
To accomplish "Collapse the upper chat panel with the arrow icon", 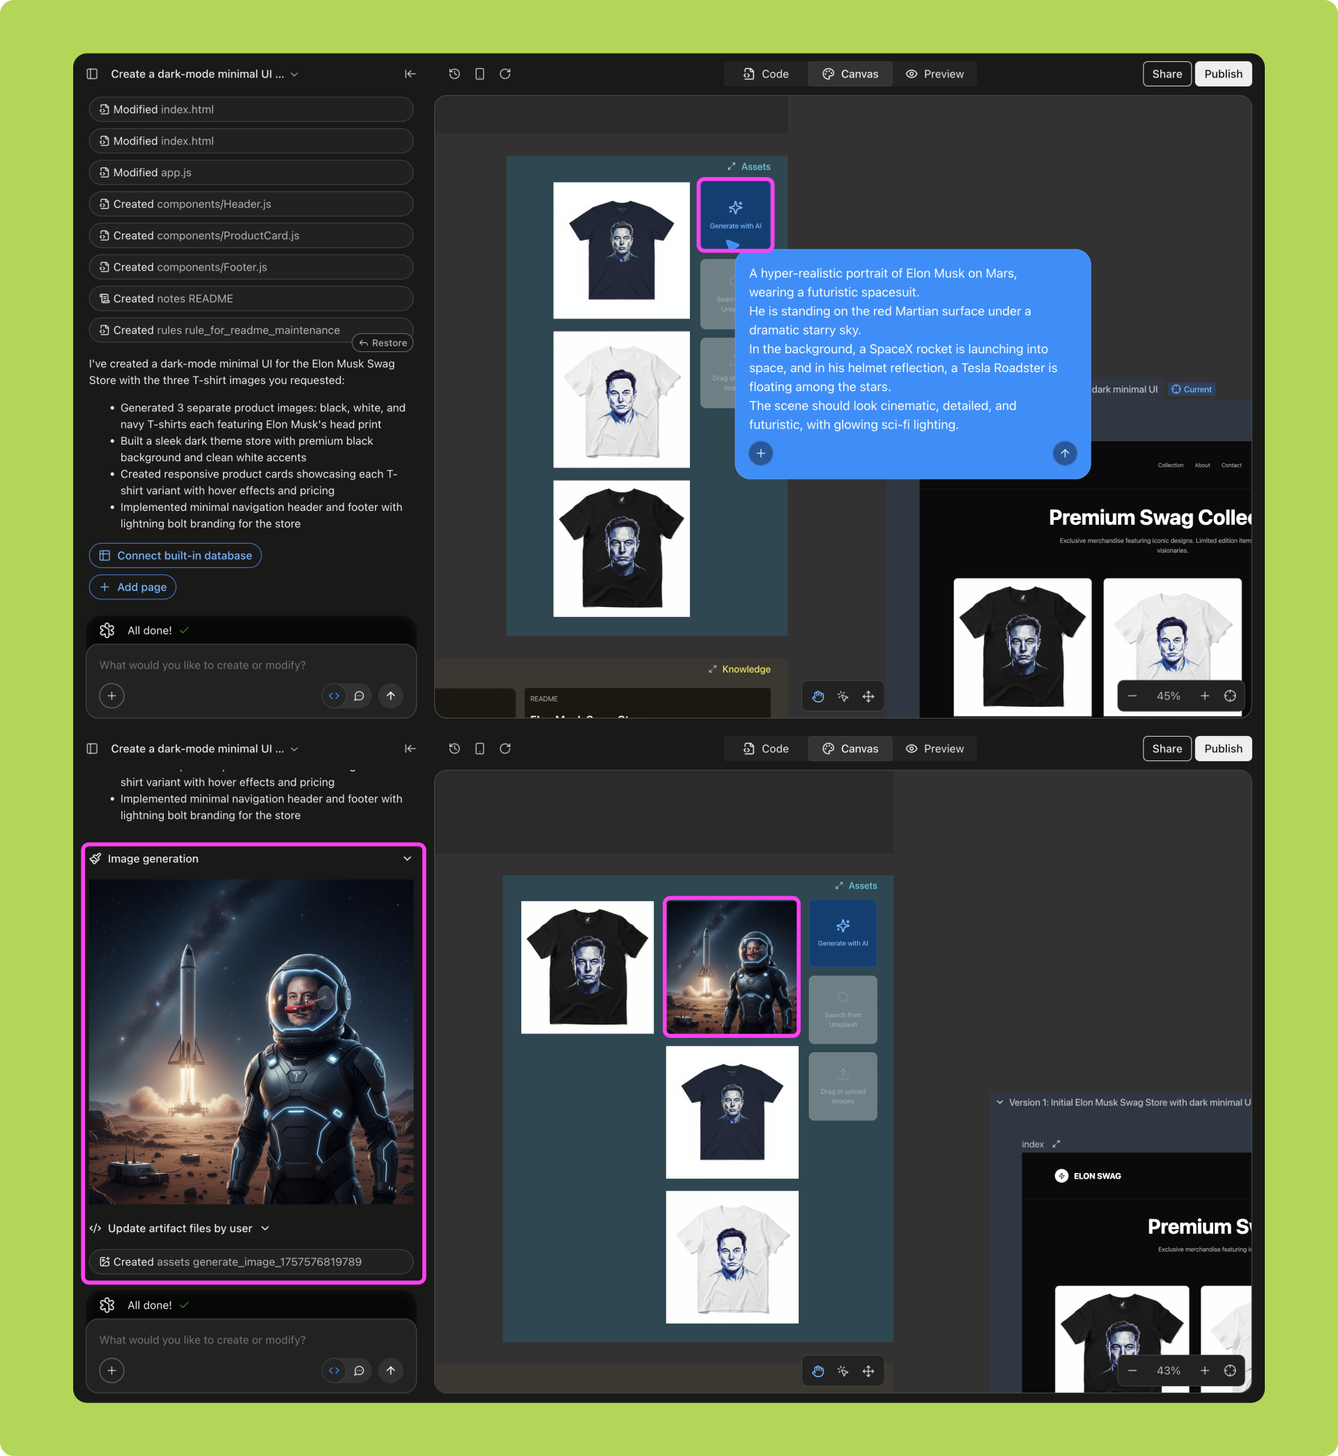I will pos(410,74).
